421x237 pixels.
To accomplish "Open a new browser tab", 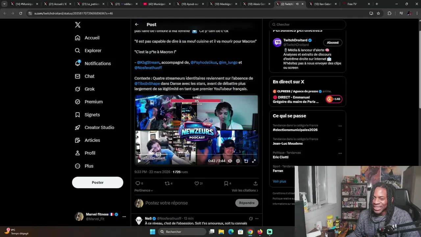I will pos(377,4).
